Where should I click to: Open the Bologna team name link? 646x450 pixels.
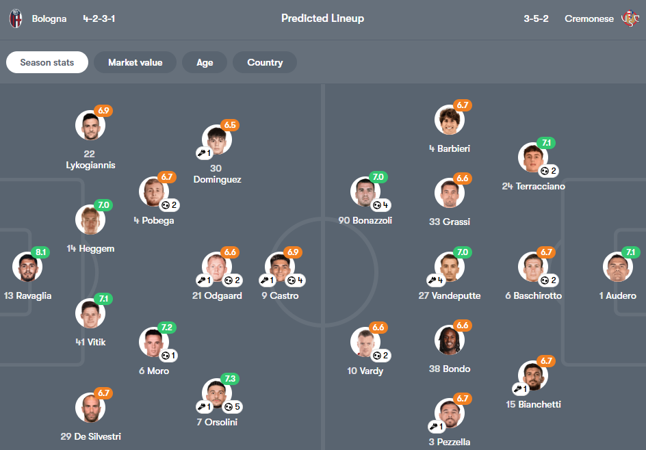coord(49,18)
